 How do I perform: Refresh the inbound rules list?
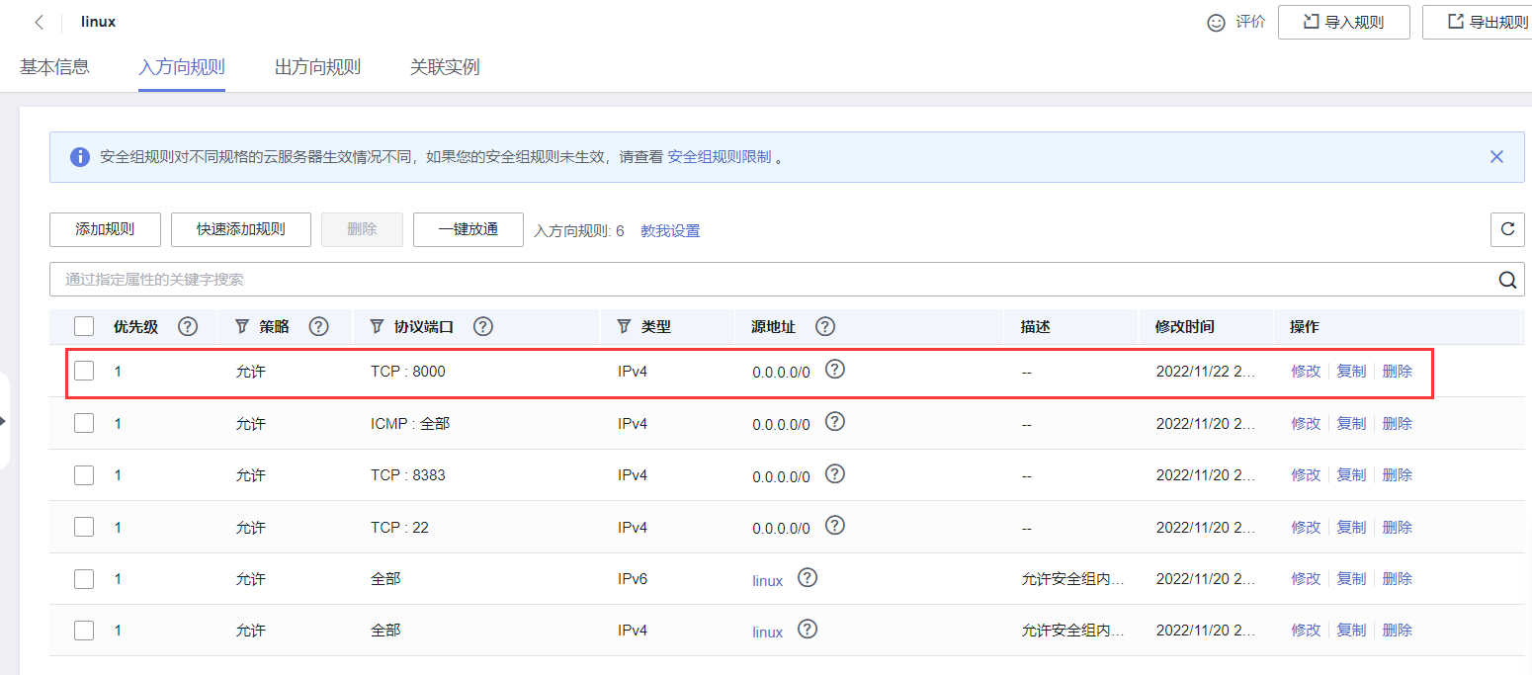(x=1507, y=229)
